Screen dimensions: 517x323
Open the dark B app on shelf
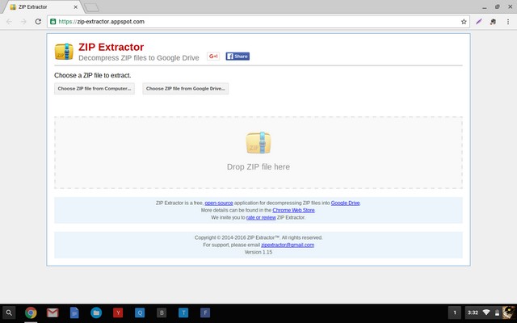coord(162,313)
